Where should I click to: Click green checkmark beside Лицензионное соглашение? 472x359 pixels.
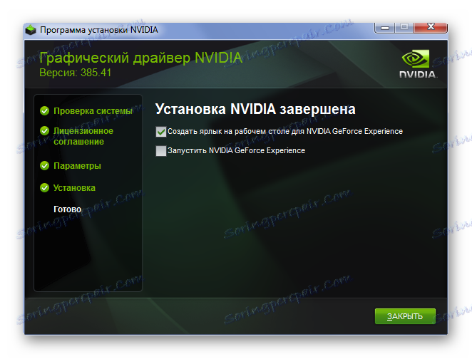click(x=44, y=131)
